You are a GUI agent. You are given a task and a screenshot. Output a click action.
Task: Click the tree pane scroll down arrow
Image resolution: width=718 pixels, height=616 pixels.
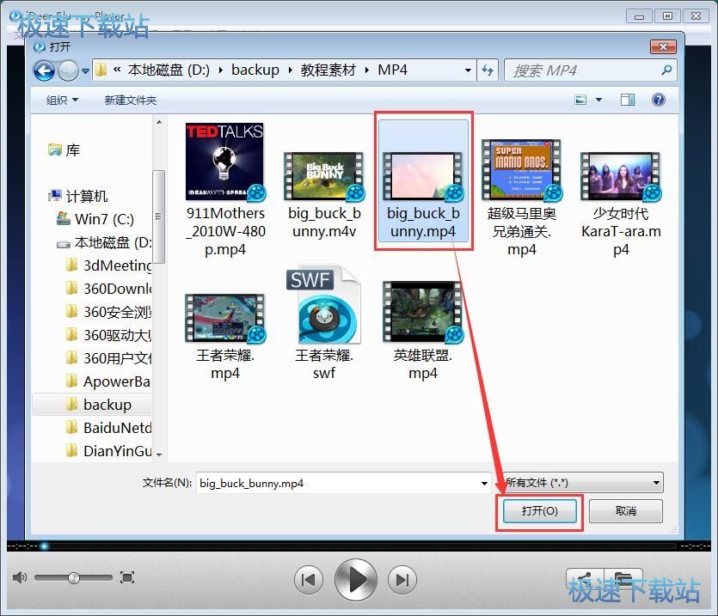point(159,454)
